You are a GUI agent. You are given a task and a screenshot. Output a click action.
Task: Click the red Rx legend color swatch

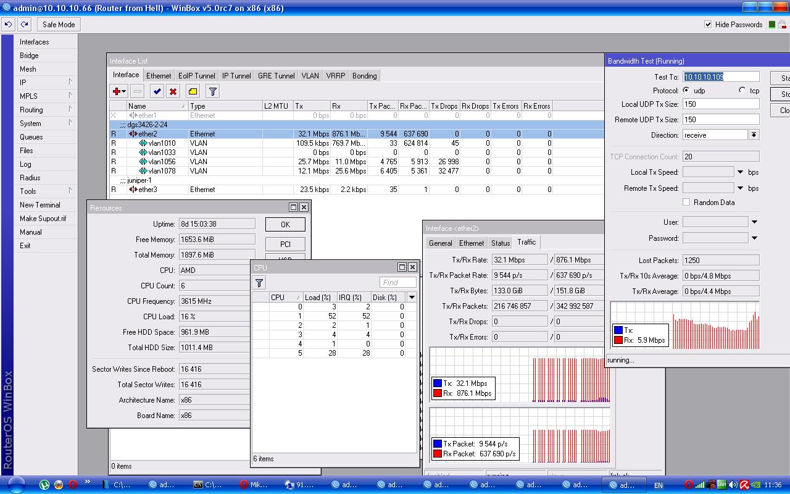pyautogui.click(x=618, y=340)
